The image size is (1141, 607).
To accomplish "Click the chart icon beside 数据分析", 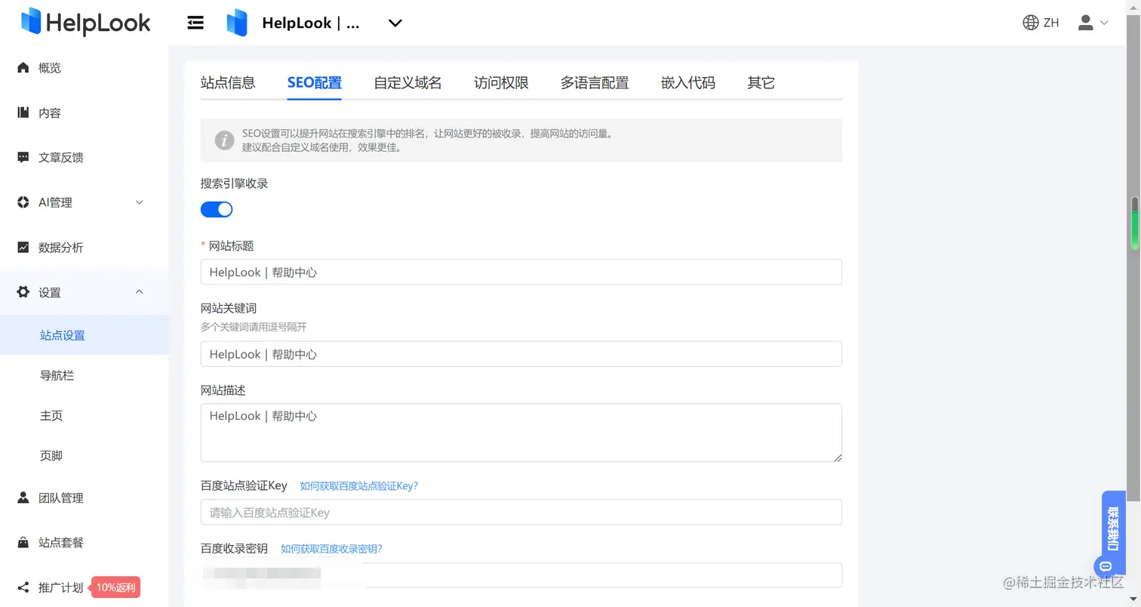I will coord(23,247).
